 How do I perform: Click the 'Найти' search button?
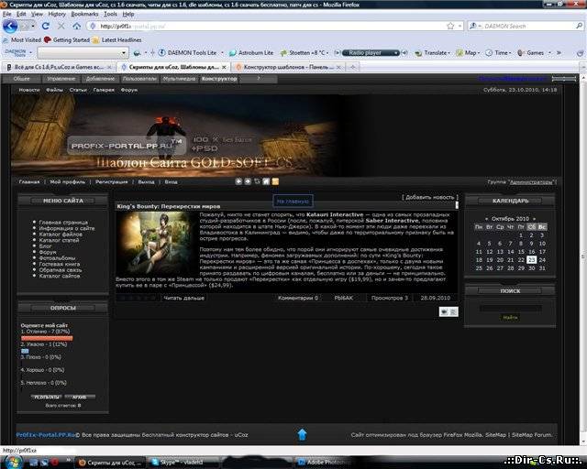(510, 318)
